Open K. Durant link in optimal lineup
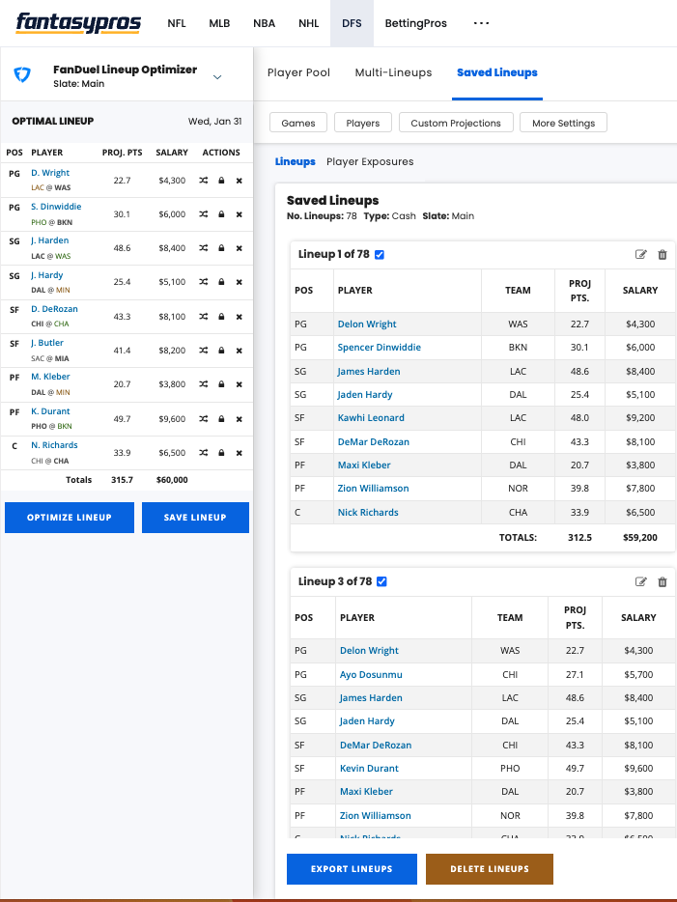Image resolution: width=677 pixels, height=902 pixels. (x=50, y=411)
